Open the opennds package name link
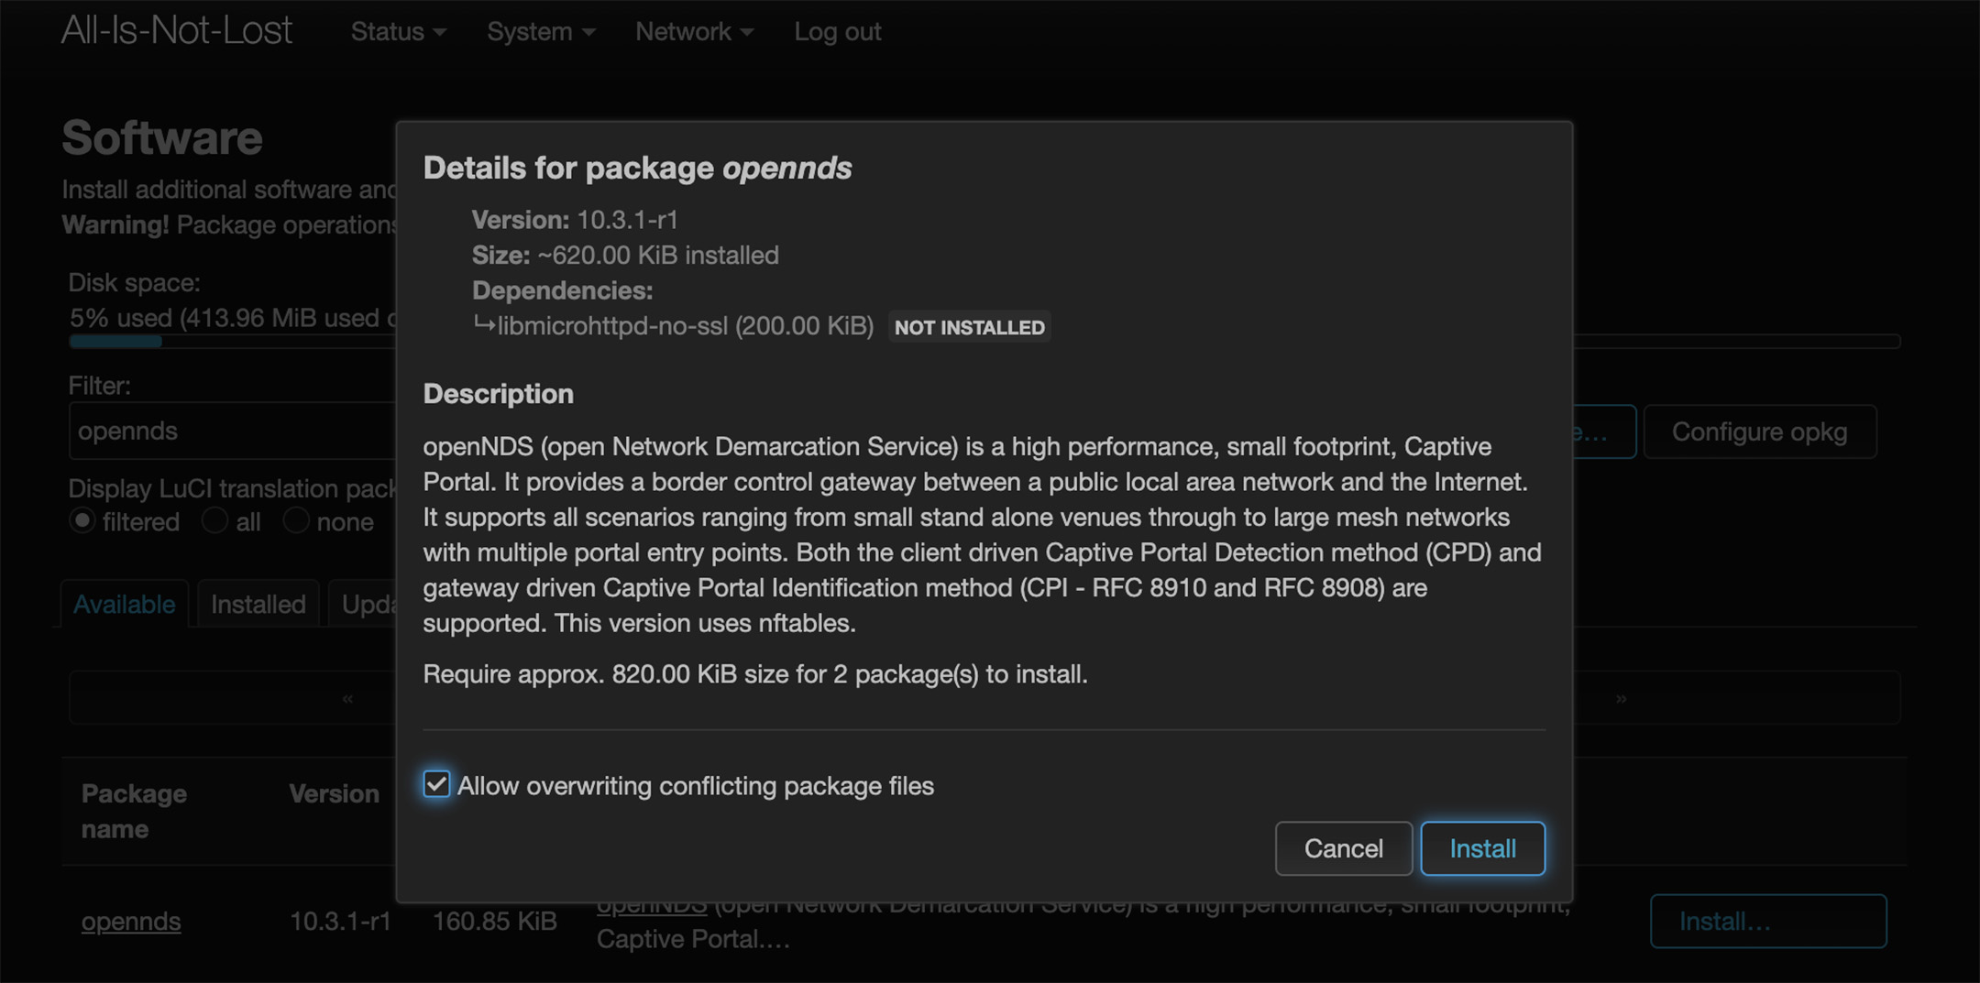Viewport: 1980px width, 983px height. tap(131, 921)
